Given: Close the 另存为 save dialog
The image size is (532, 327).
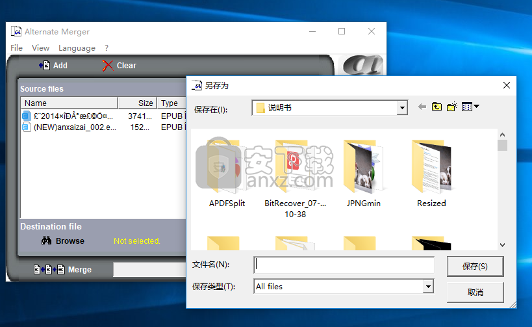Looking at the screenshot, I should click(x=506, y=85).
